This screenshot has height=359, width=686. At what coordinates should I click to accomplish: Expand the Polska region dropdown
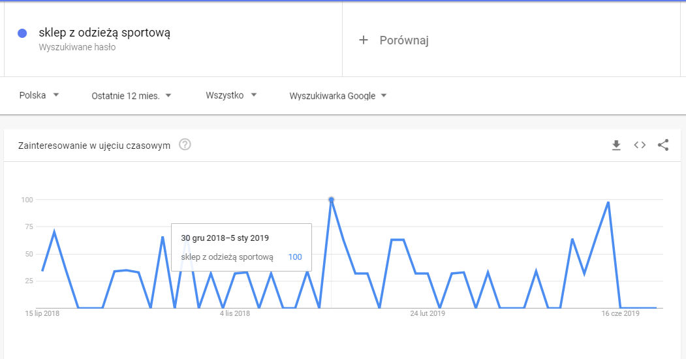(39, 95)
